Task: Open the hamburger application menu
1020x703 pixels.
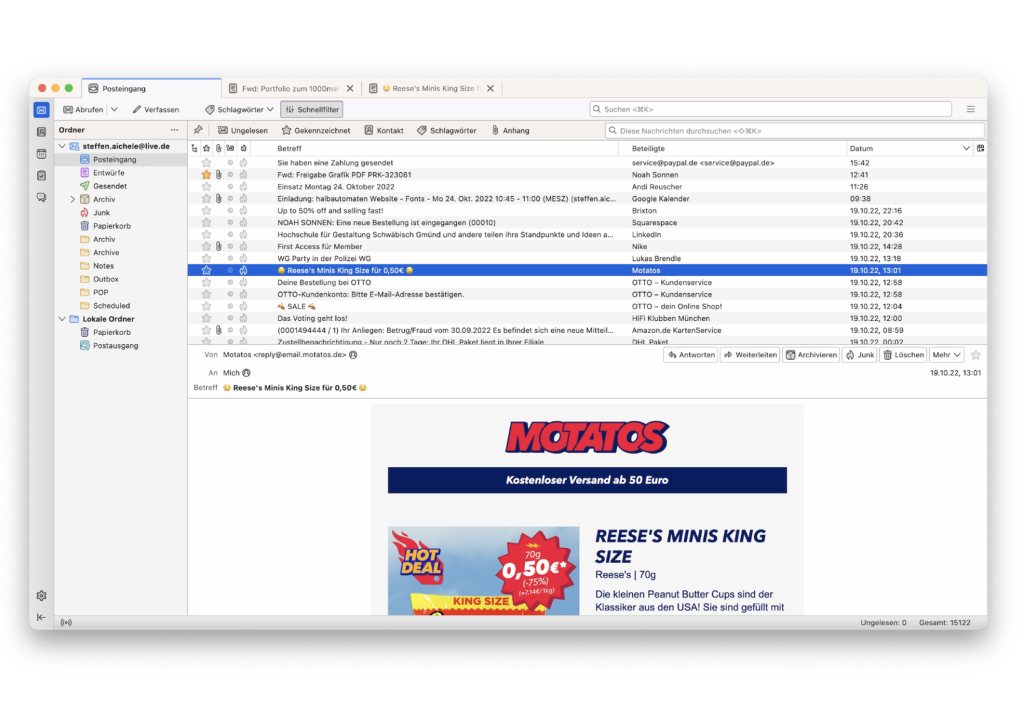Action: (x=970, y=109)
